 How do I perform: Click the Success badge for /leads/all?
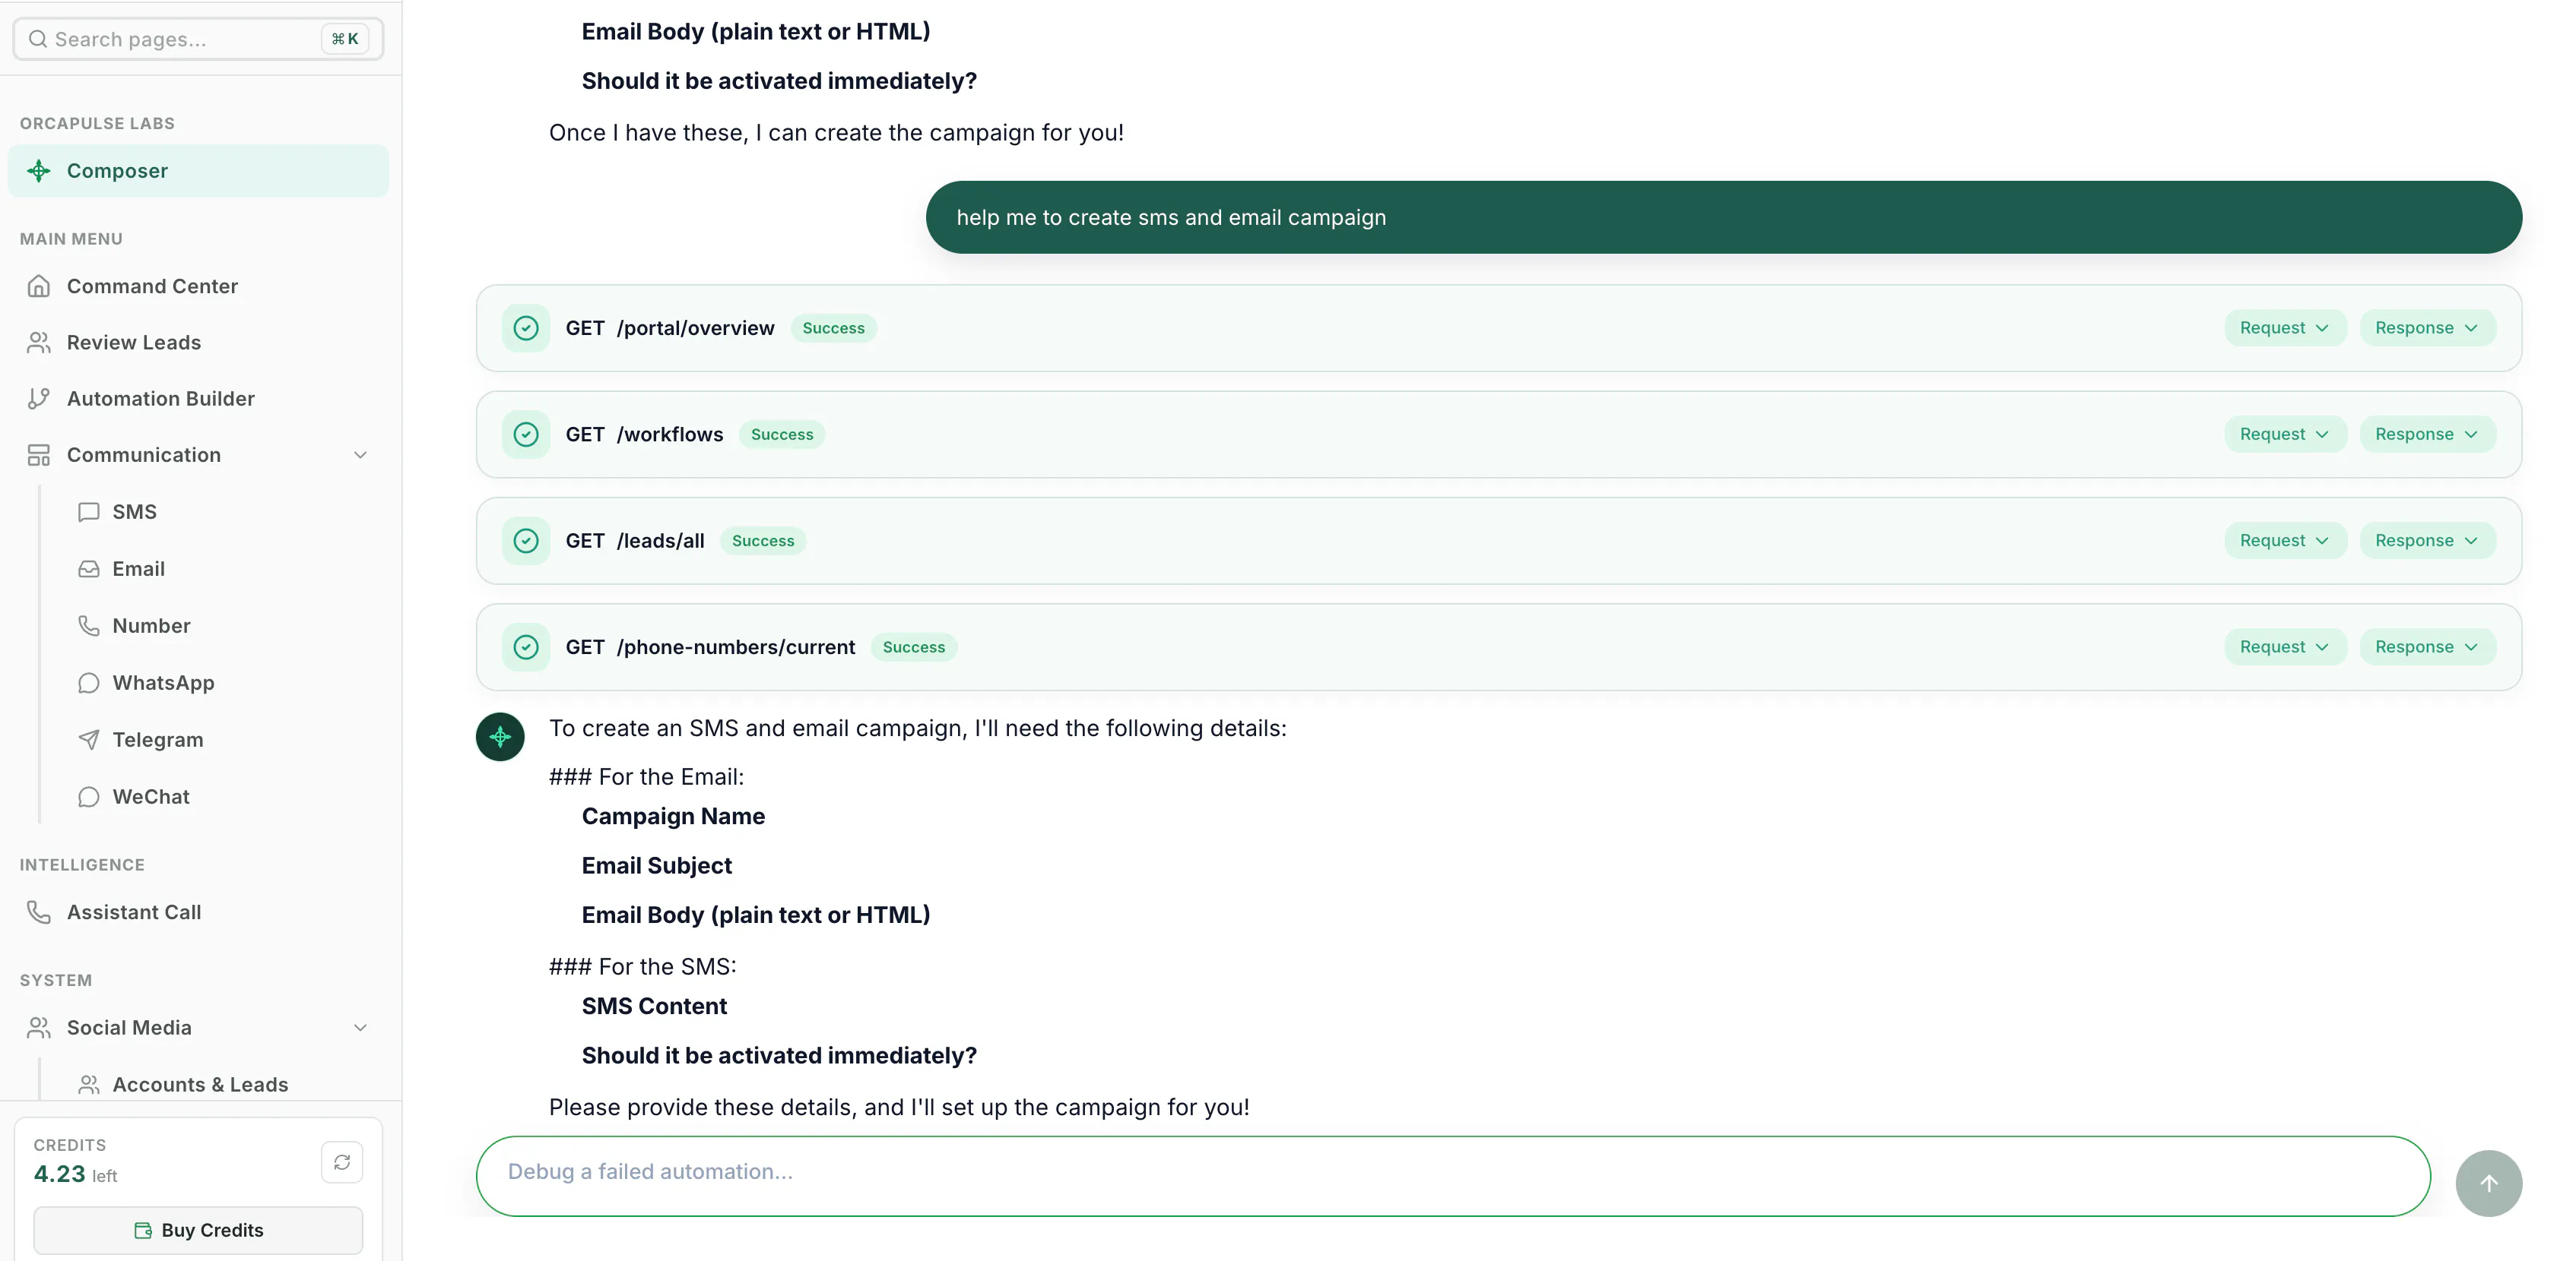[763, 541]
